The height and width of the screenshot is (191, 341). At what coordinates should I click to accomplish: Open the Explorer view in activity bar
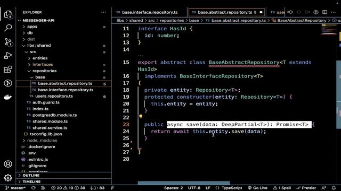(x=8, y=14)
